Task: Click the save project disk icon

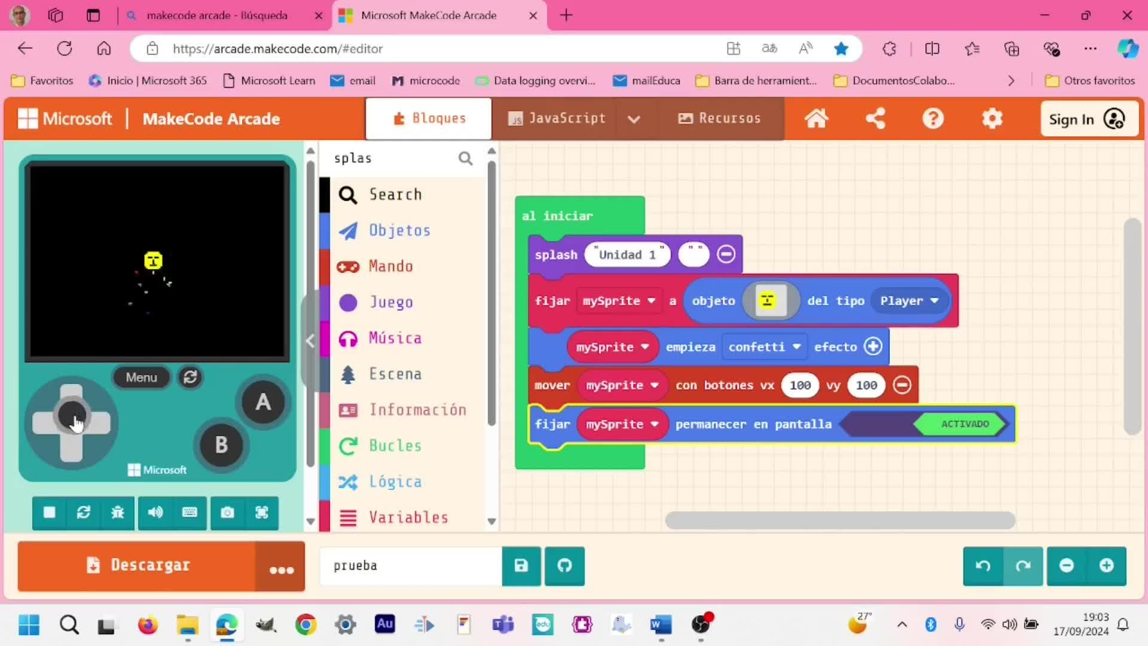Action: [521, 566]
